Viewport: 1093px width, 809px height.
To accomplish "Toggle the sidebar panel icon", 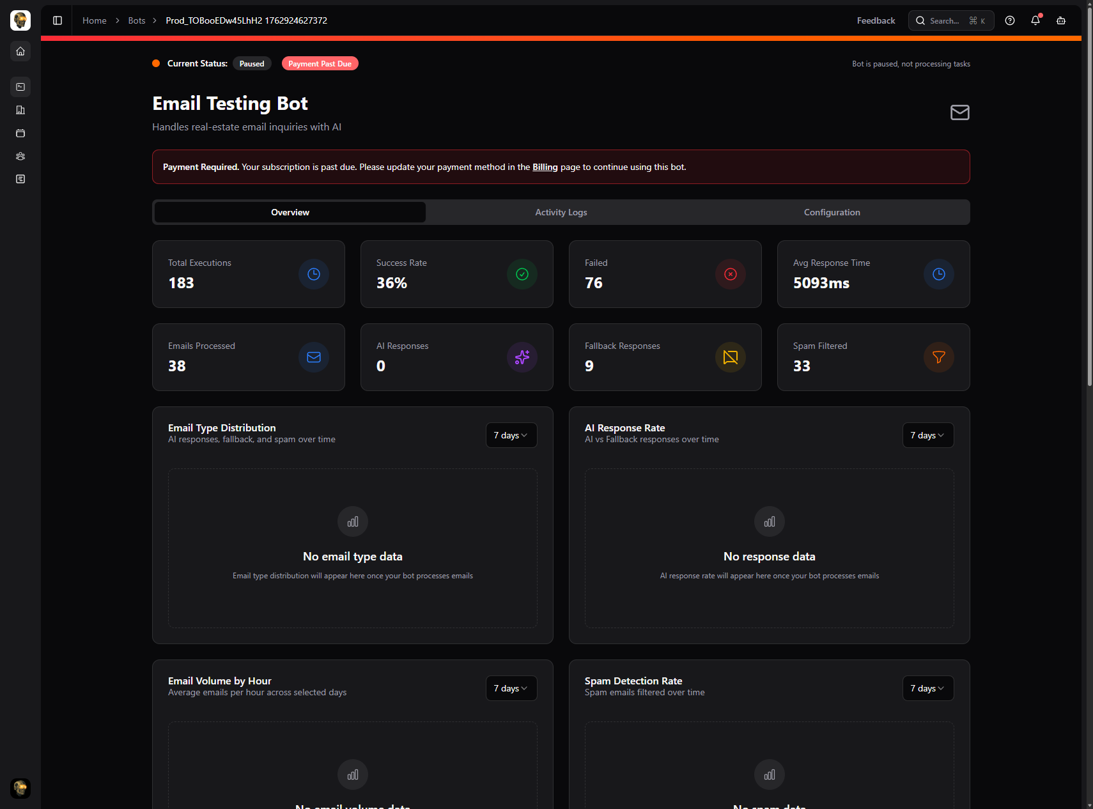I will click(x=58, y=20).
